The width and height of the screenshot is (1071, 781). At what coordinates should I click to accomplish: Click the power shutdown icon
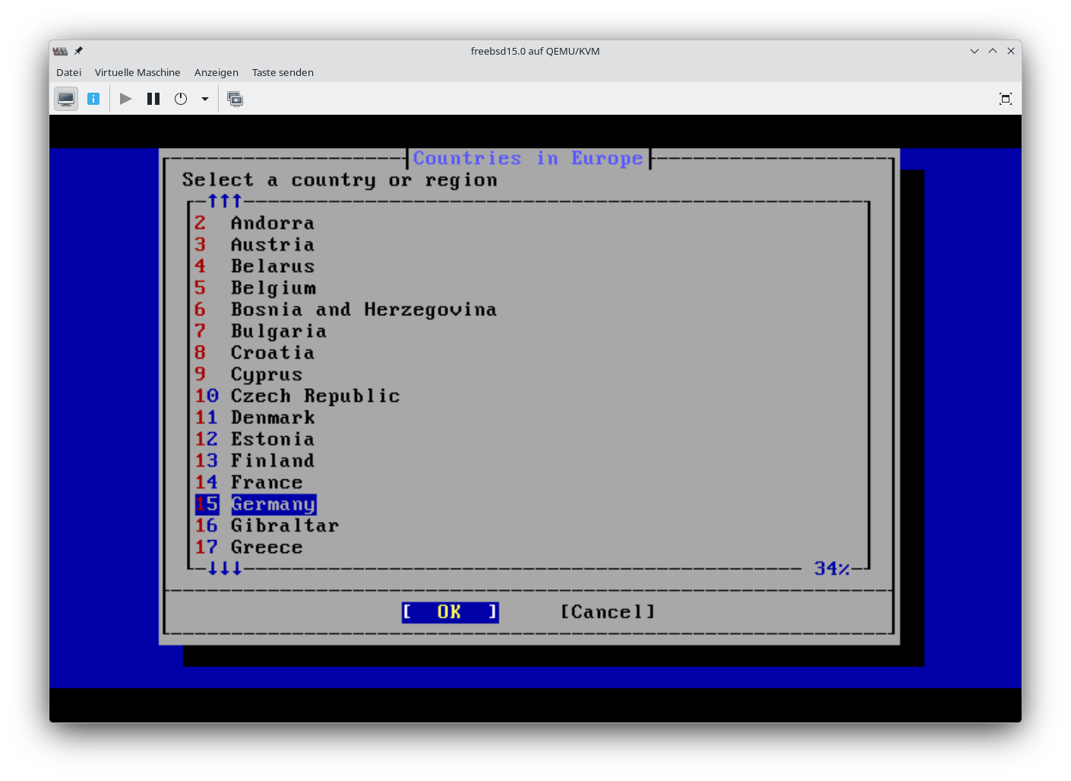pyautogui.click(x=181, y=99)
